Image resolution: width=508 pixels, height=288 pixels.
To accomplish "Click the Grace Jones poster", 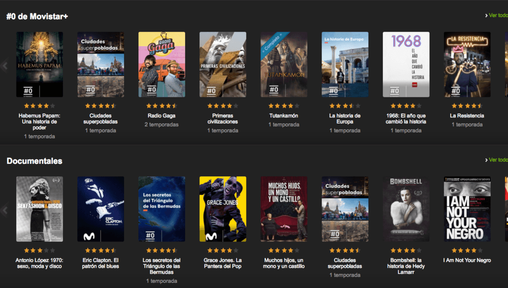I will pos(223,209).
